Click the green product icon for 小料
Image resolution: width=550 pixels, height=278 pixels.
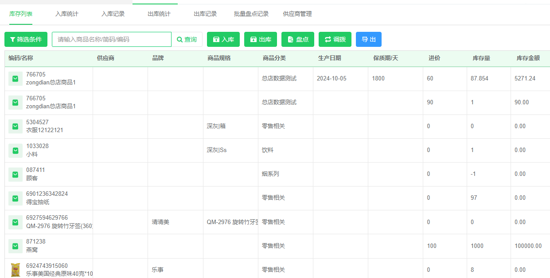pyautogui.click(x=16, y=150)
